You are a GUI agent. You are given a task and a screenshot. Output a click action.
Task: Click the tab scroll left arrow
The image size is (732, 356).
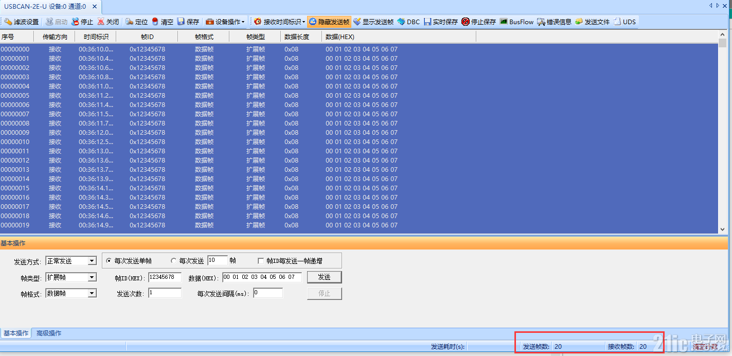pos(711,5)
